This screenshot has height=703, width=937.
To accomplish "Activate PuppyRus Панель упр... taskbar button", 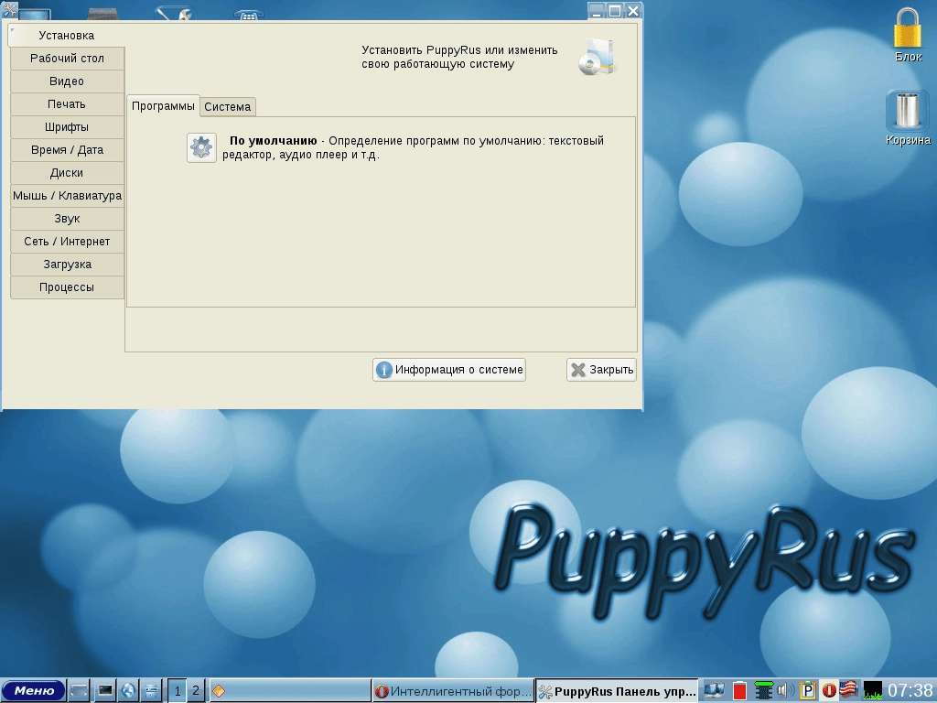I will pos(617,691).
